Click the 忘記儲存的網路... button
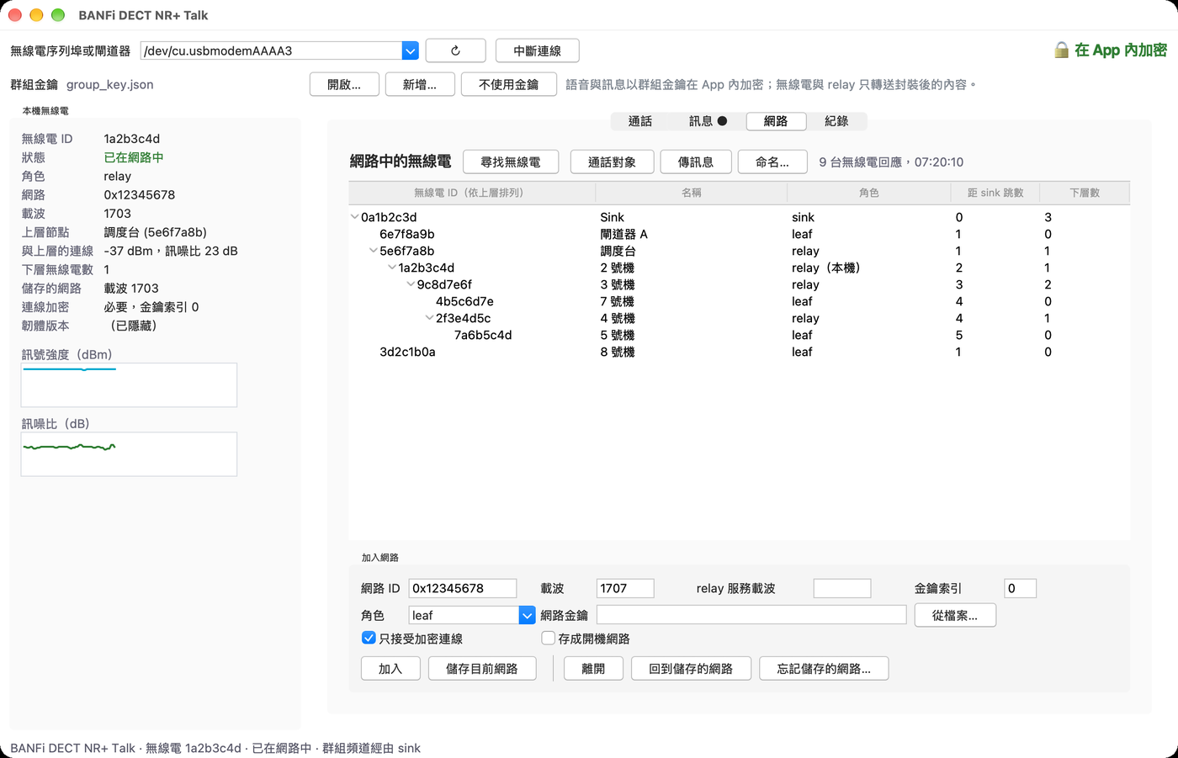The image size is (1178, 758). (824, 669)
